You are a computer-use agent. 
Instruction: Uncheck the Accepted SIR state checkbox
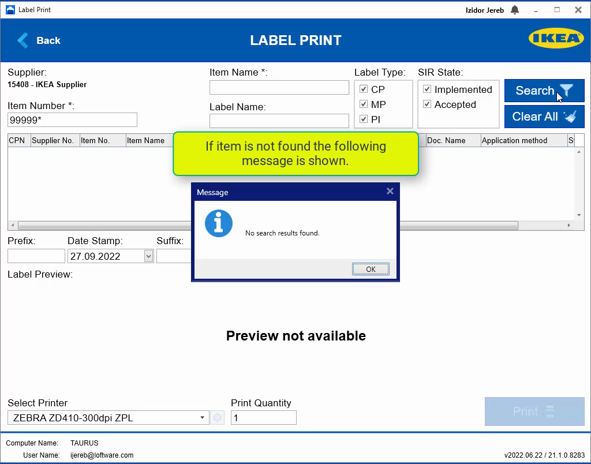pyautogui.click(x=427, y=104)
